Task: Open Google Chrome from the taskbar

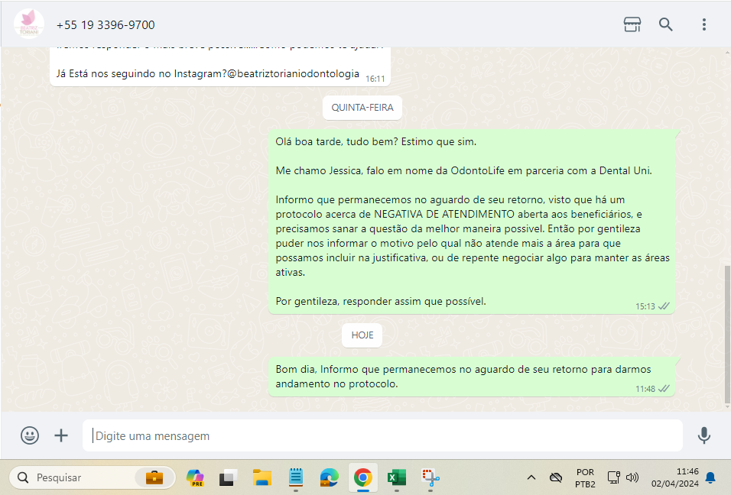Action: coord(362,477)
